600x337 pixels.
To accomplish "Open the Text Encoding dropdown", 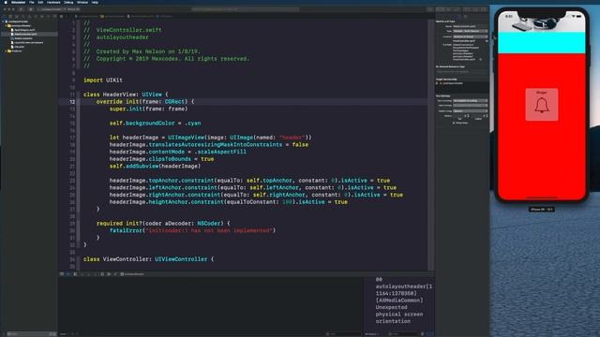I will coord(471,100).
